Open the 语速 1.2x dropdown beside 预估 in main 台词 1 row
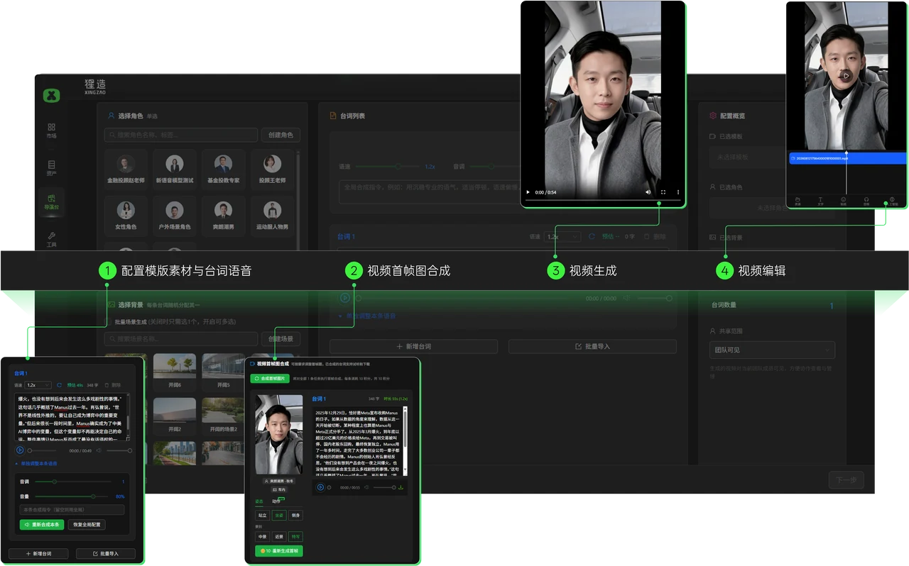The width and height of the screenshot is (909, 566). click(562, 236)
